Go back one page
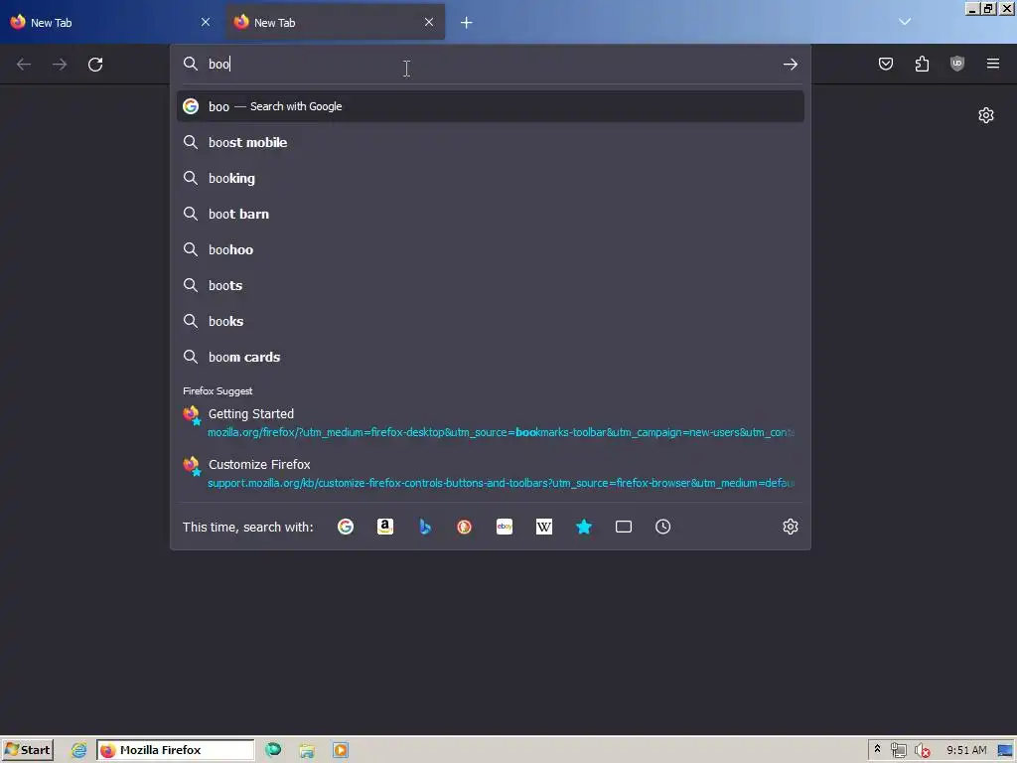 click(24, 65)
